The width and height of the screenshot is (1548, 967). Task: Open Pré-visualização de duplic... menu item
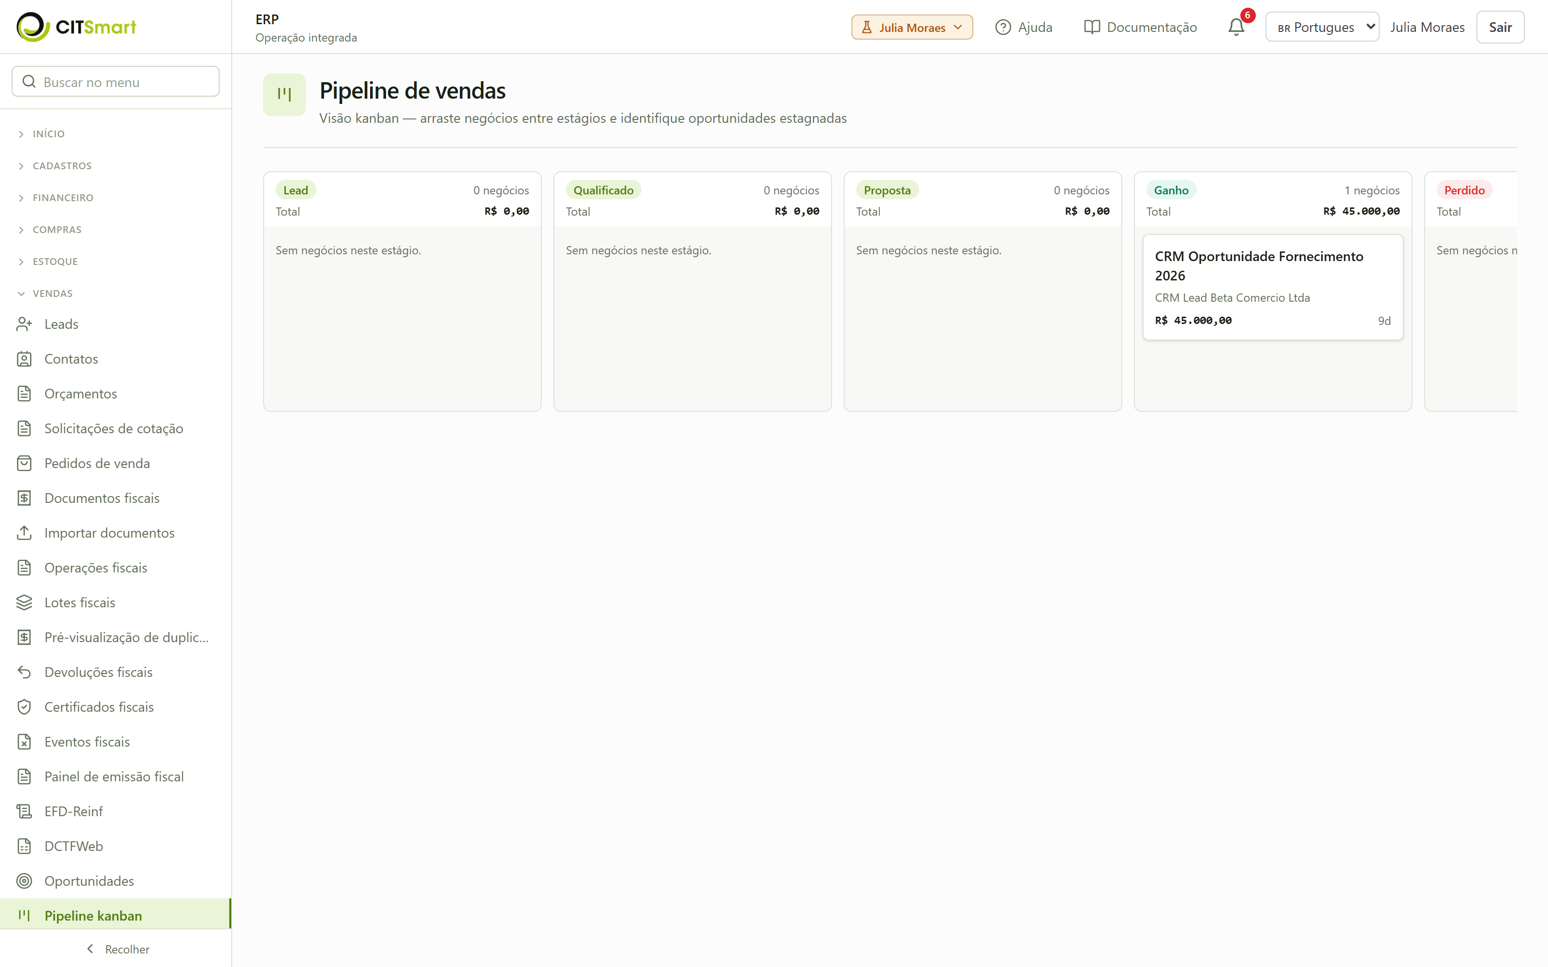click(115, 638)
